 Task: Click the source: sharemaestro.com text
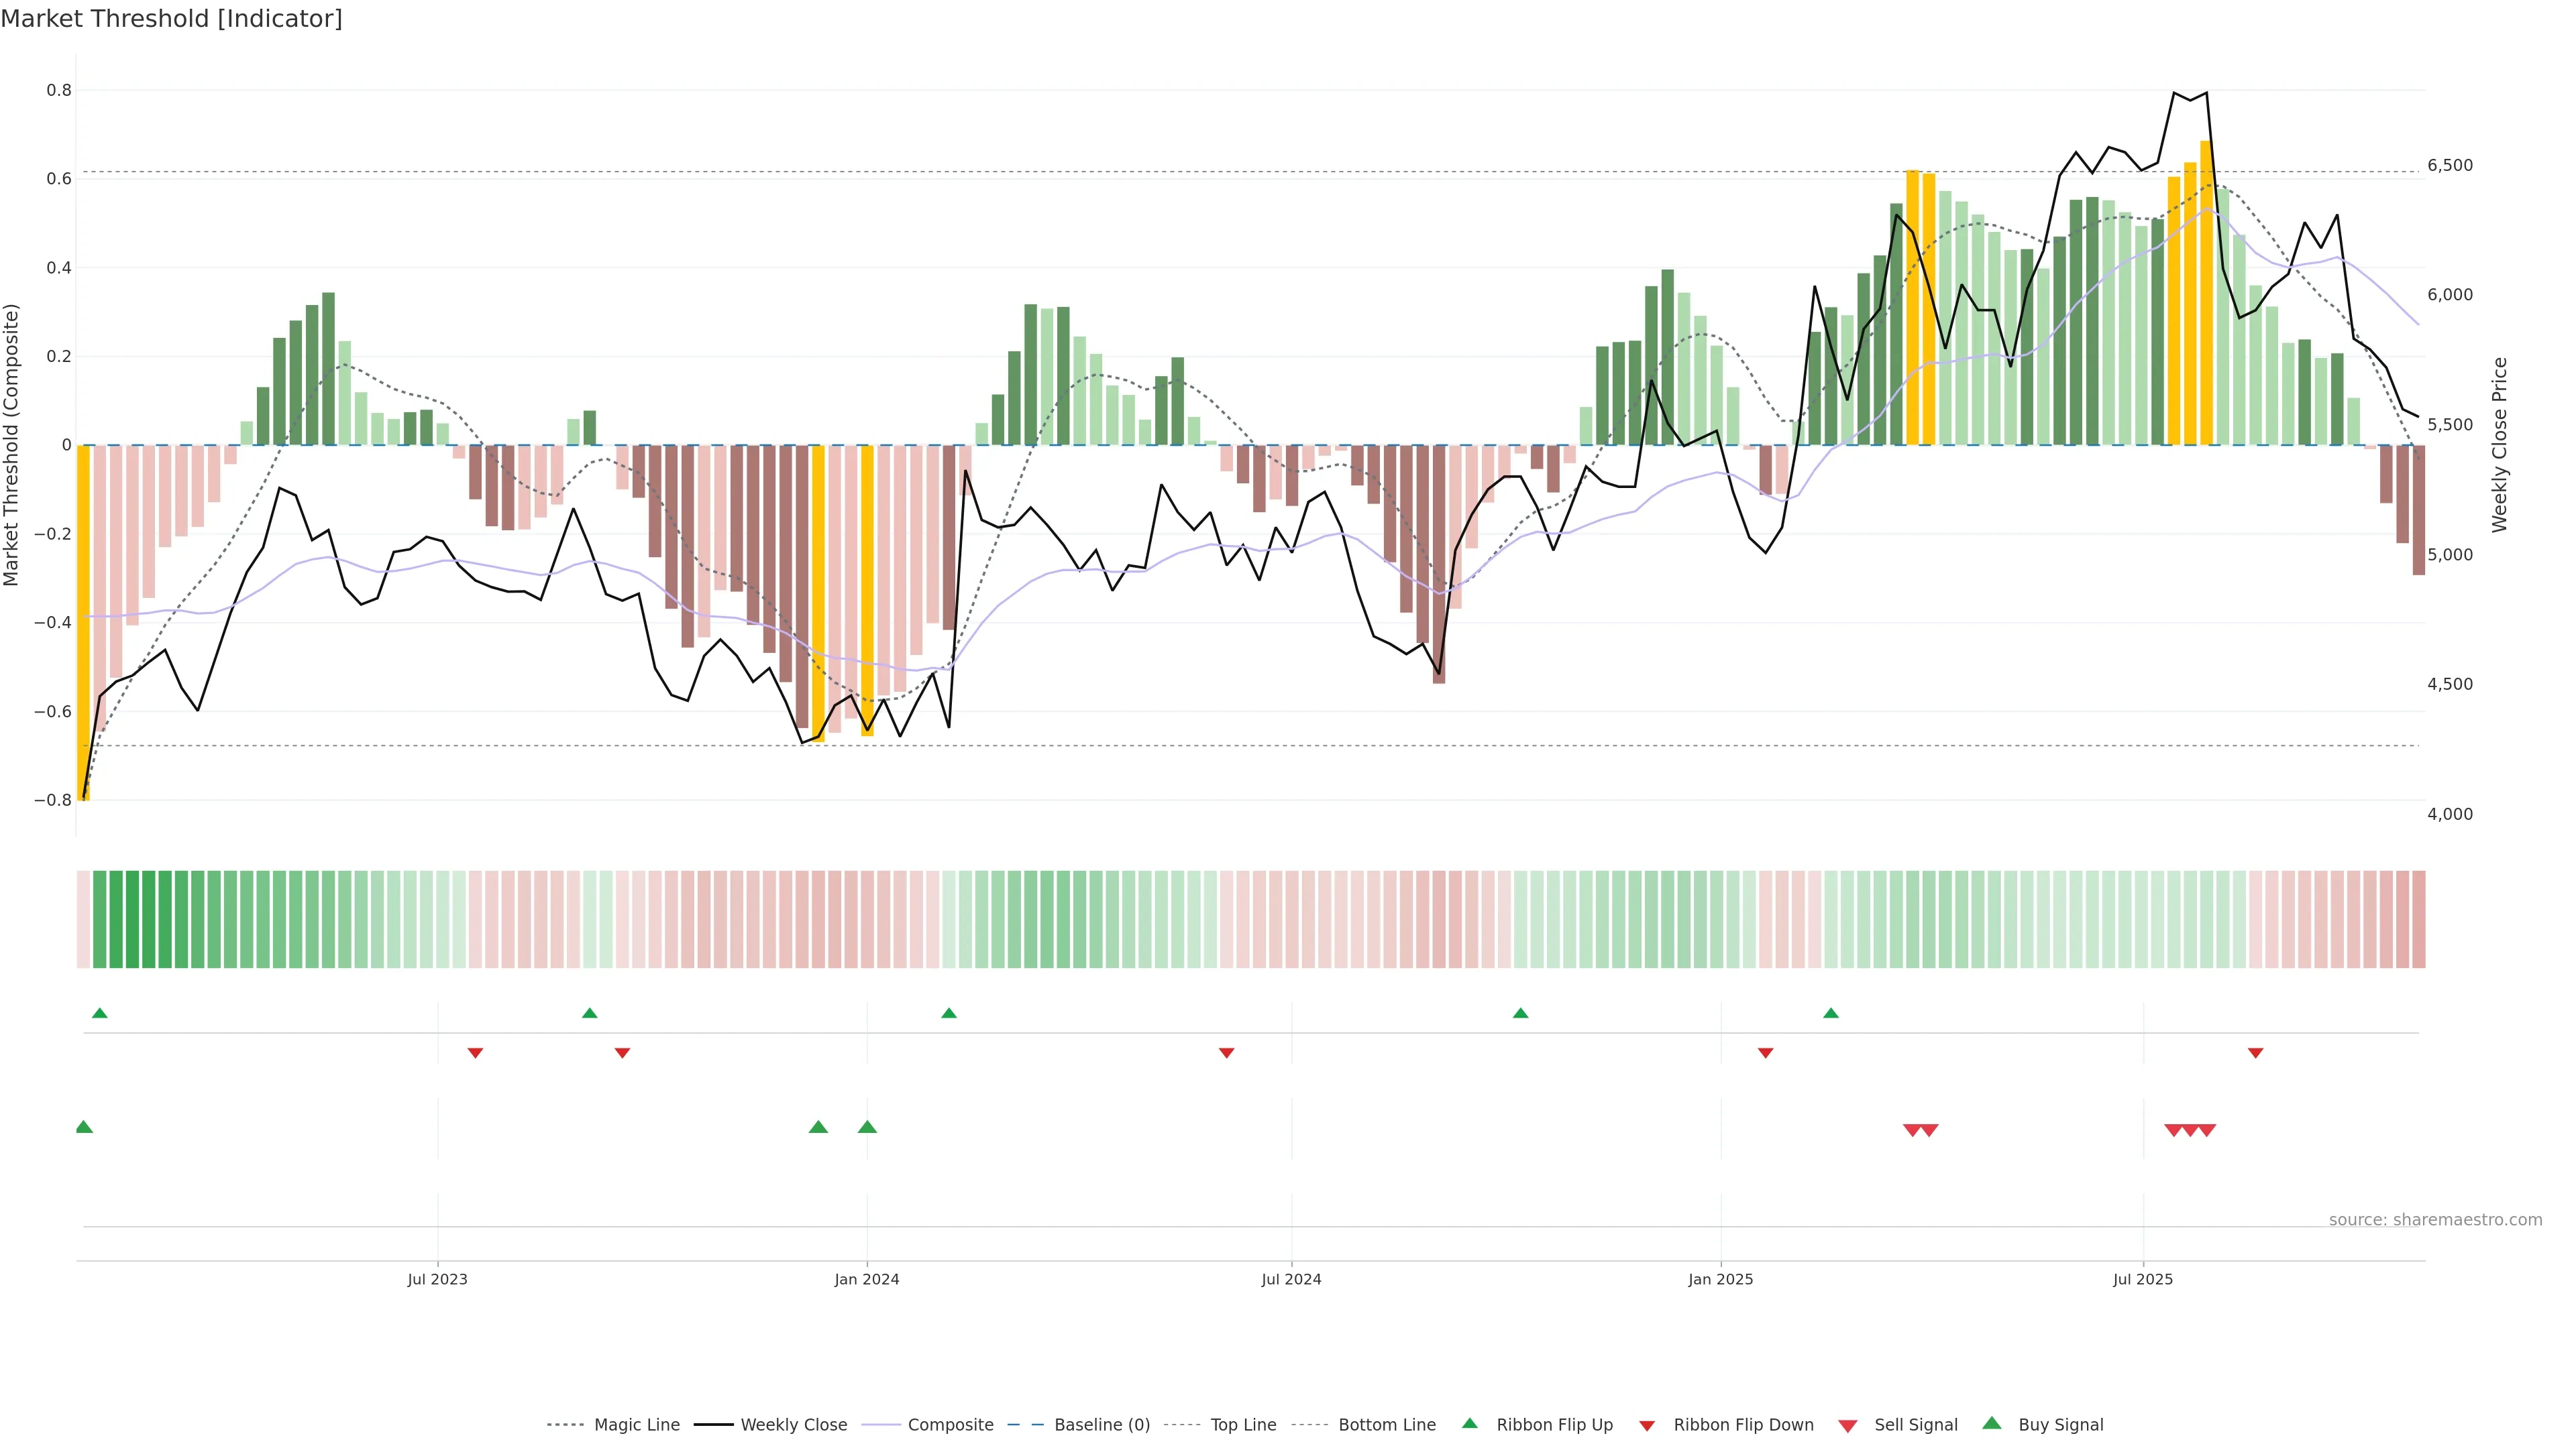(2435, 1220)
